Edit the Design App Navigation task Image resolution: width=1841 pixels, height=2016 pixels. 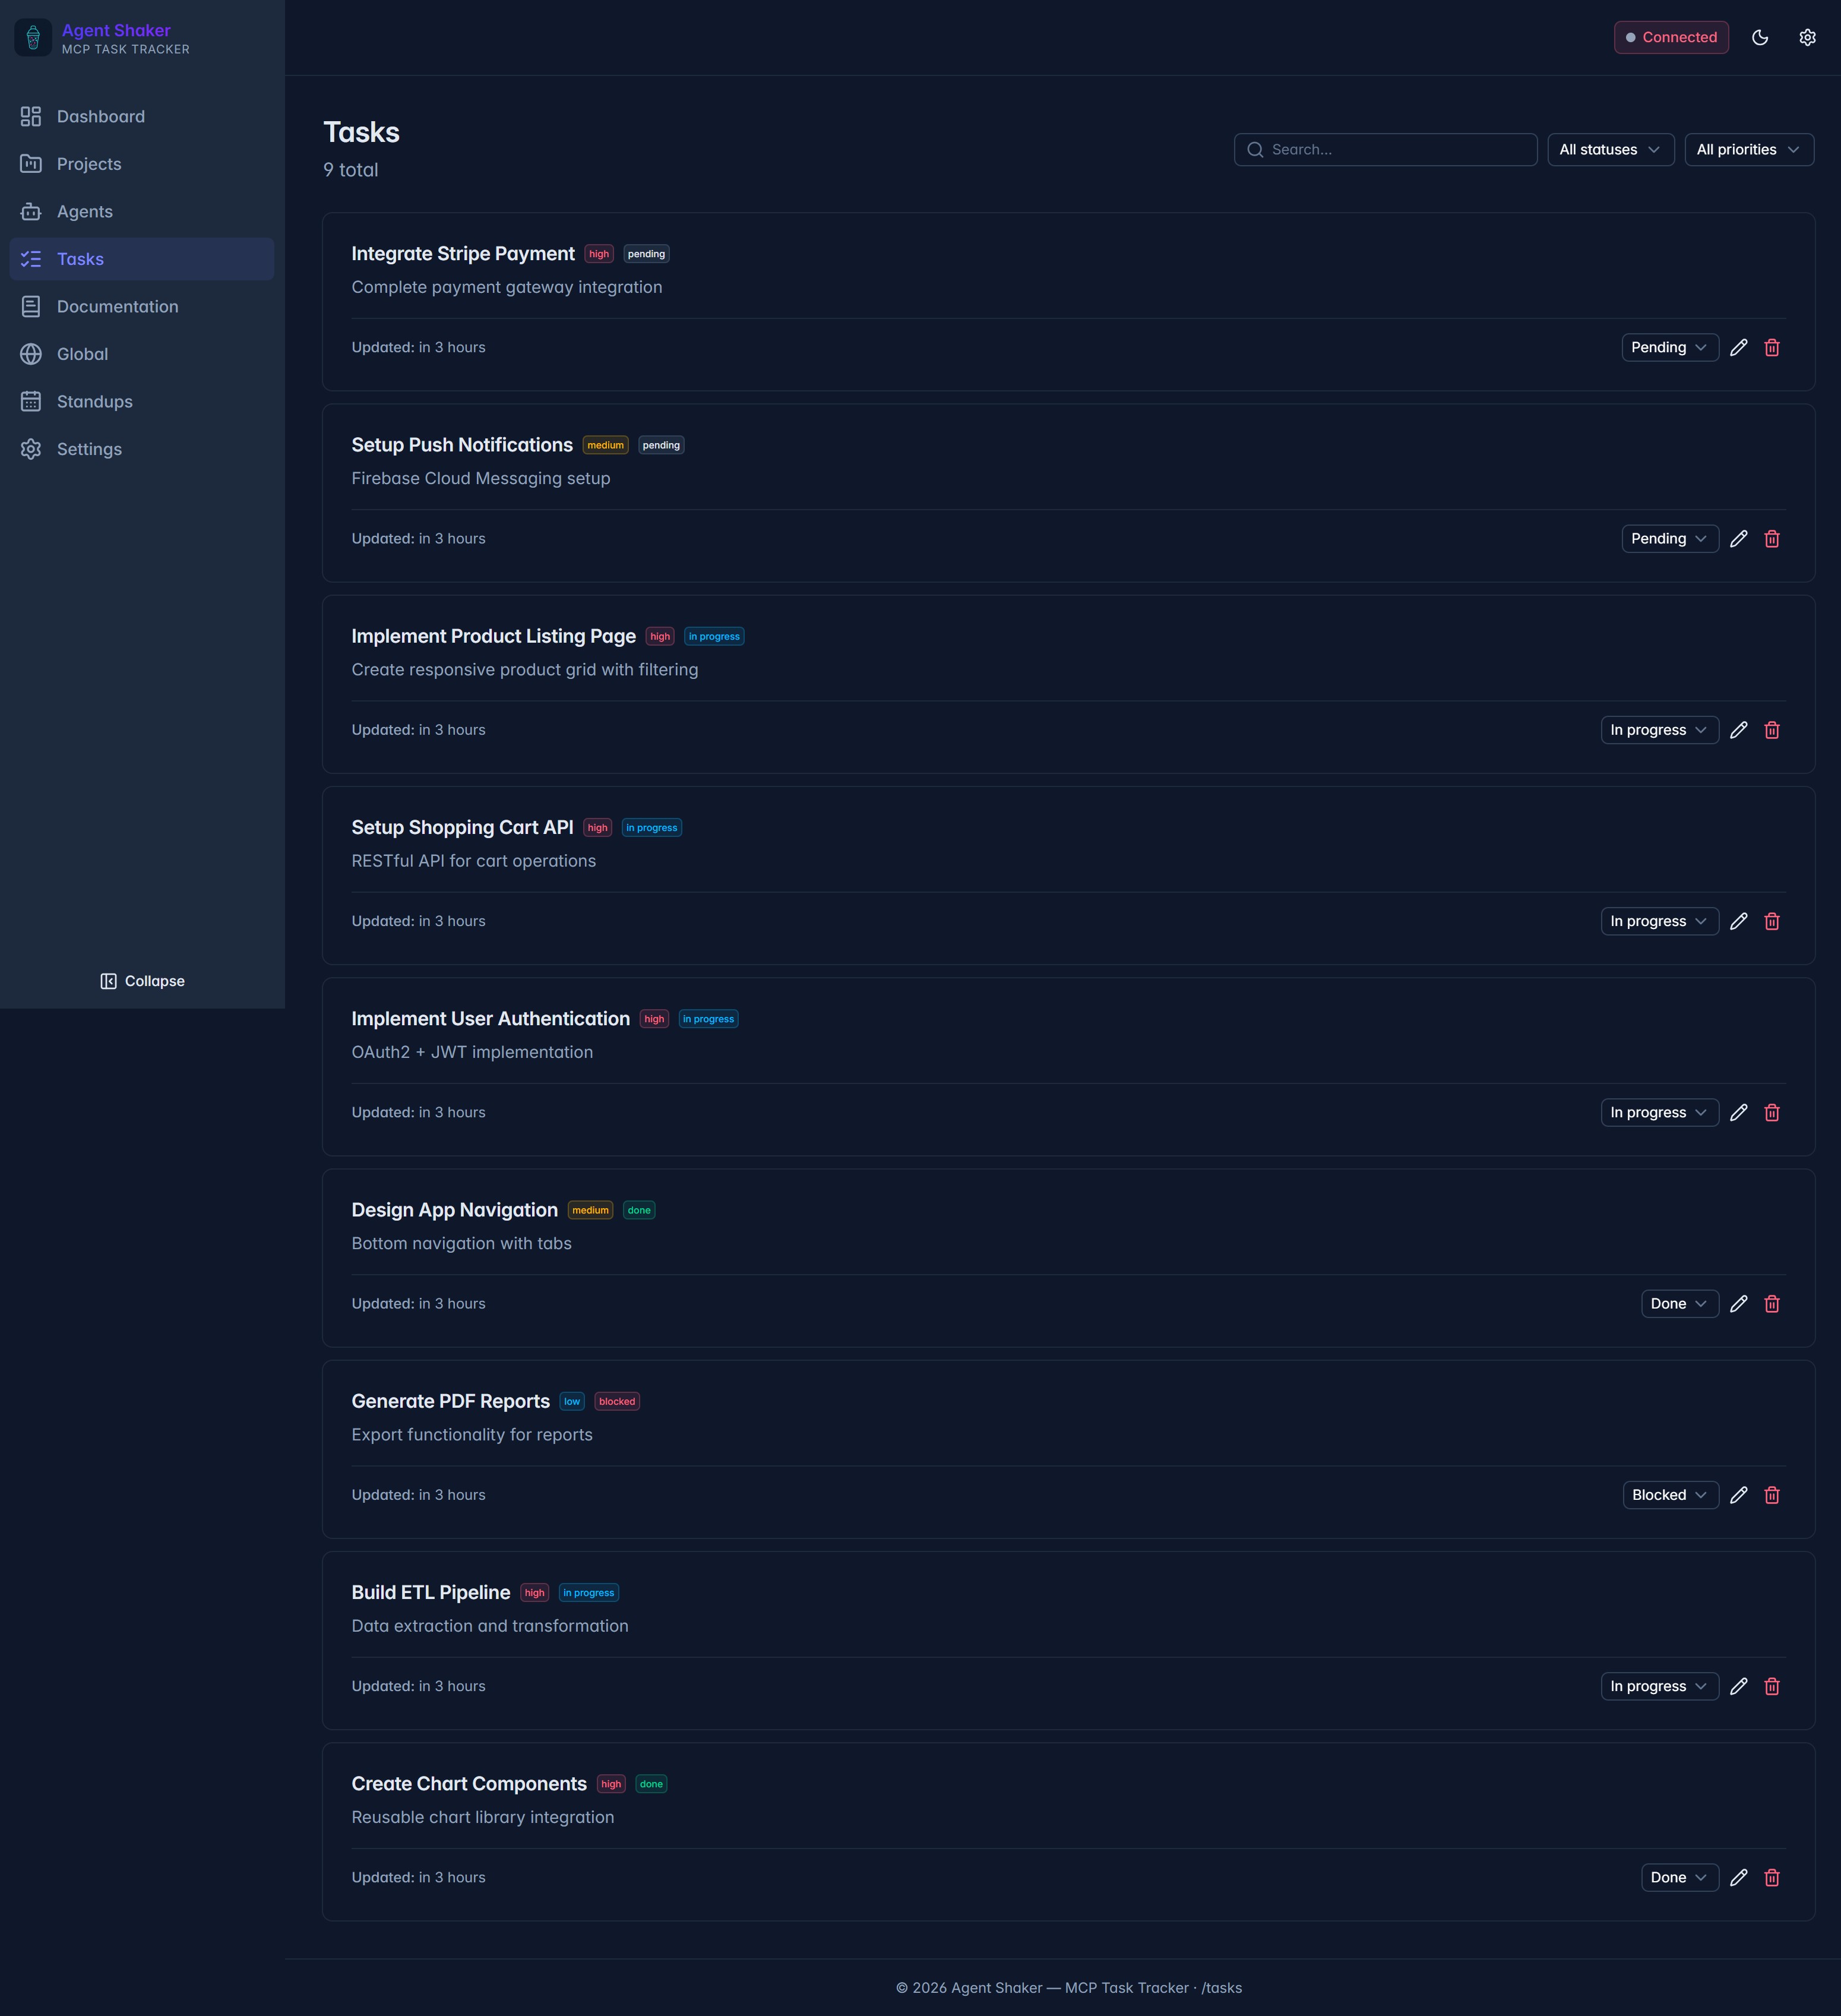coord(1739,1304)
